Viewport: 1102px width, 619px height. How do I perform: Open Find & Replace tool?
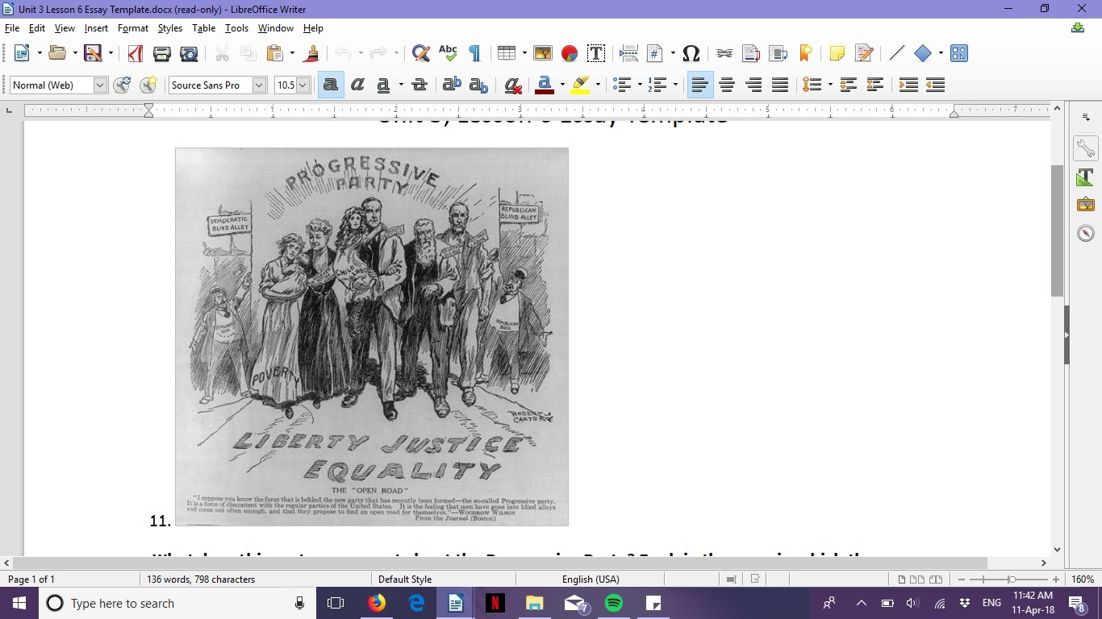[420, 54]
